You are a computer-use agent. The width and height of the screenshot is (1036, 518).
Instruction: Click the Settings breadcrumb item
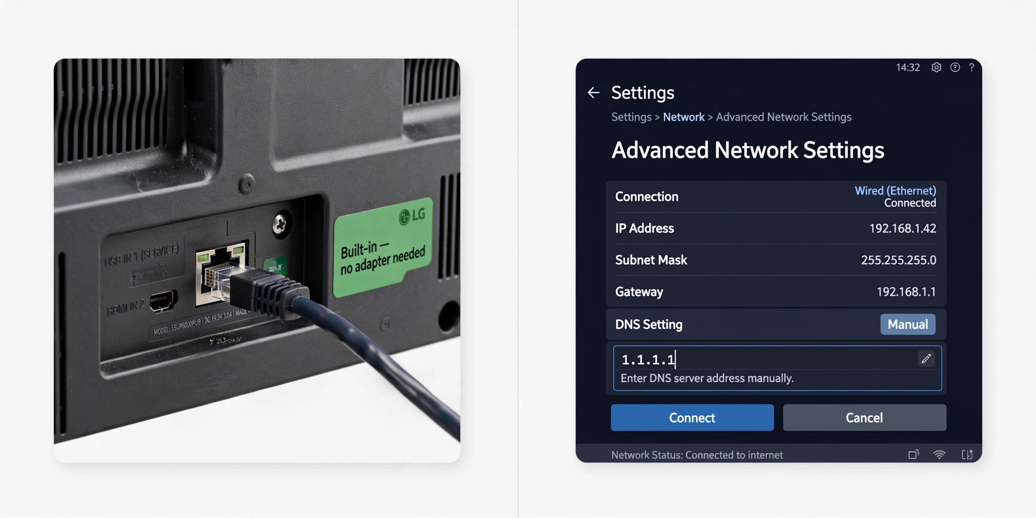click(x=631, y=117)
